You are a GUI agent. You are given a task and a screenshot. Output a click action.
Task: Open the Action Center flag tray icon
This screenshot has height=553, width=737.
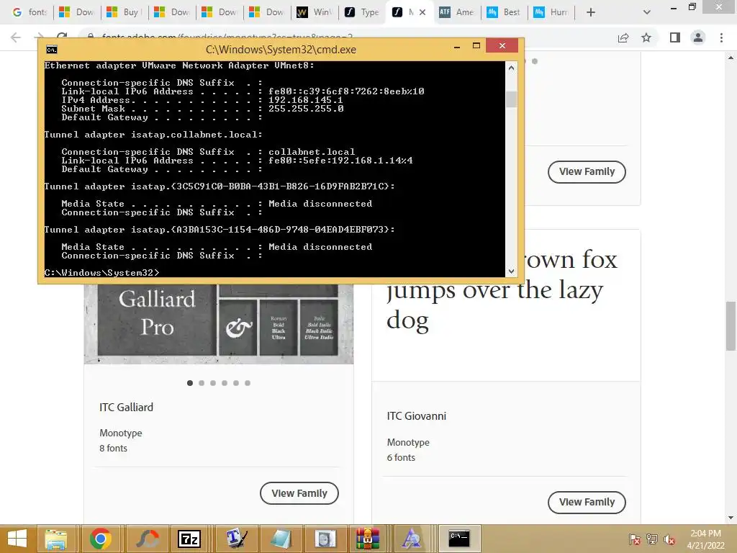tap(634, 539)
